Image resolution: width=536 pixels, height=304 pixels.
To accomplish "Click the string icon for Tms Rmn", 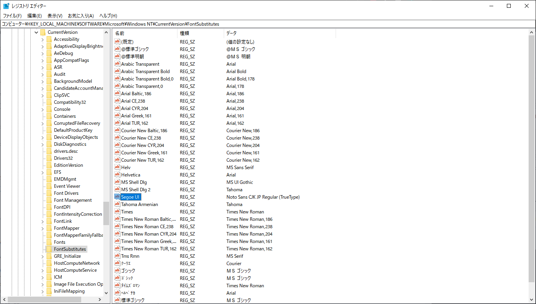I will click(117, 256).
